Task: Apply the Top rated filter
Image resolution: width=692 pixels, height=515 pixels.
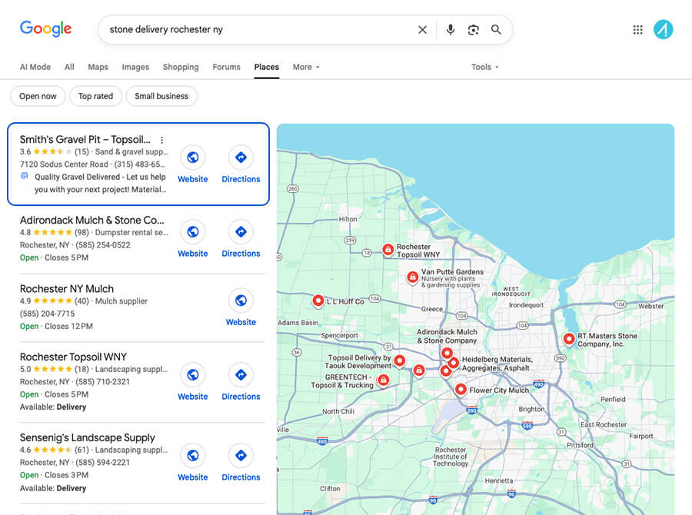Action: [x=95, y=96]
